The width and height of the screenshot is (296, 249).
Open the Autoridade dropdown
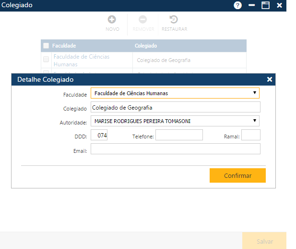click(175, 121)
